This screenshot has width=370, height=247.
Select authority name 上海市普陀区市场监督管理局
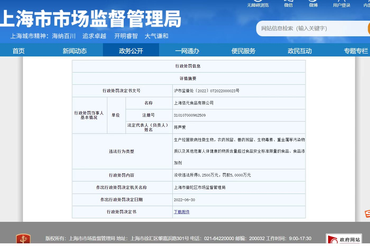200,187
